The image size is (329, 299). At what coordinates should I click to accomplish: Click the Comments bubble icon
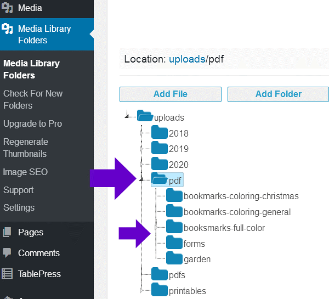click(x=7, y=253)
